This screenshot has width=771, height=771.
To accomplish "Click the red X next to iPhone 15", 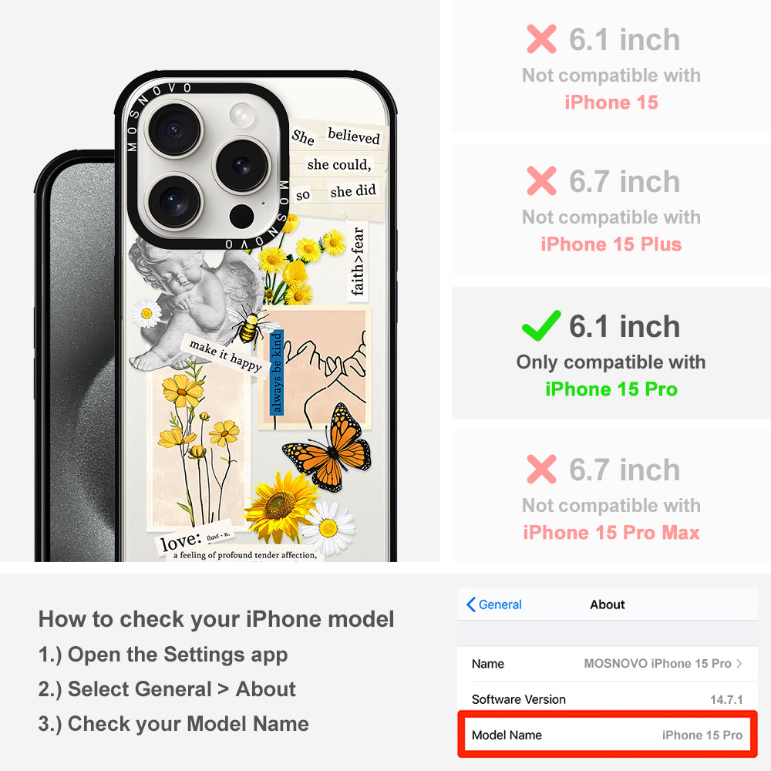I will click(x=541, y=39).
